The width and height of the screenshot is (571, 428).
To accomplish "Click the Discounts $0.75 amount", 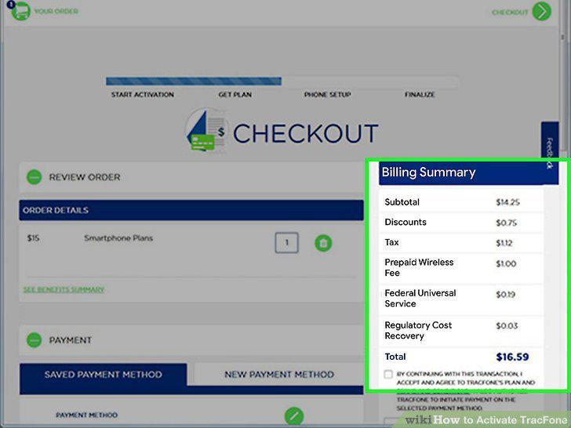I will click(x=506, y=223).
